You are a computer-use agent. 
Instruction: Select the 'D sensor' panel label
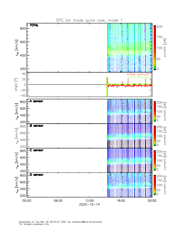[36, 175]
